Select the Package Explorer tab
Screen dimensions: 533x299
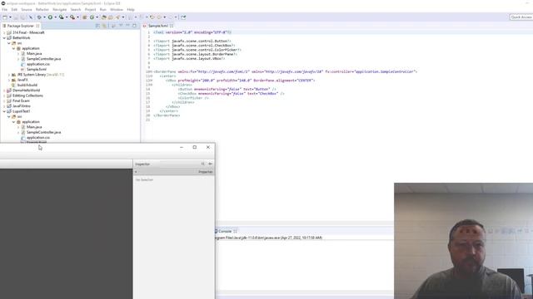coord(20,26)
